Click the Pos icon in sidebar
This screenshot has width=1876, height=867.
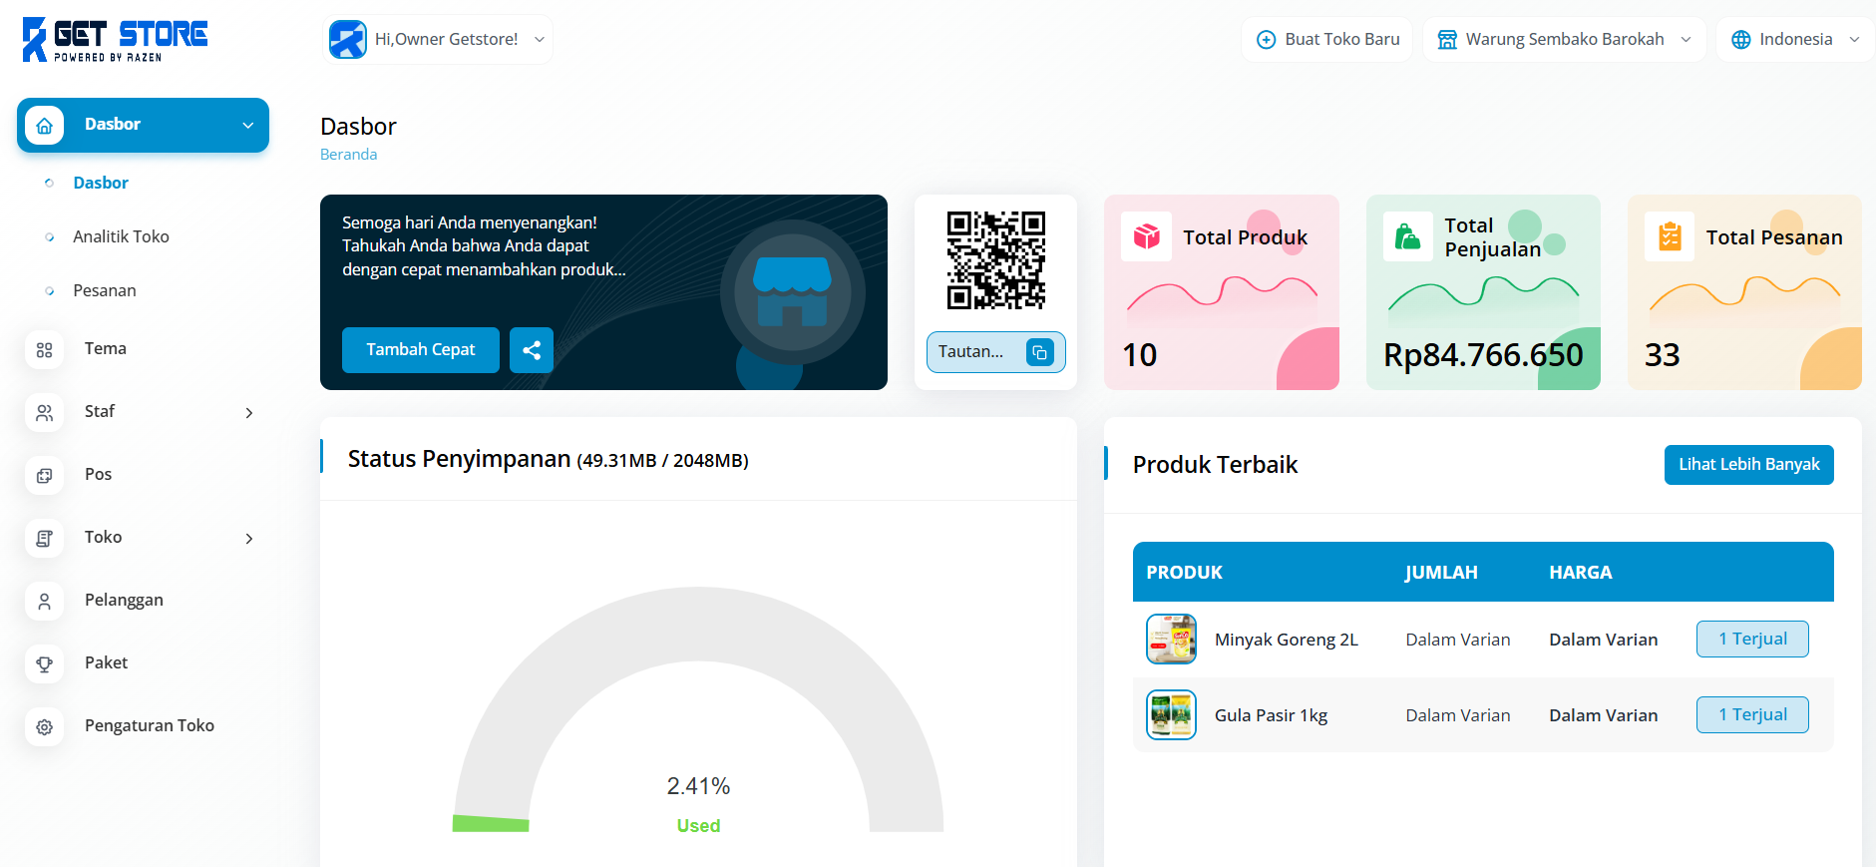point(45,476)
